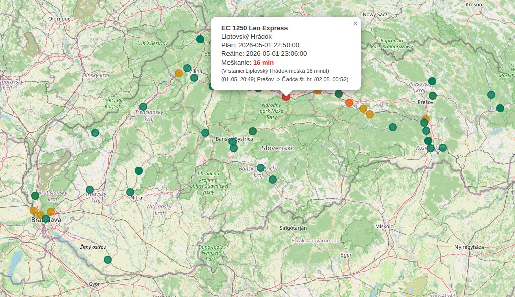The height and width of the screenshot is (297, 515).
Task: Open green train marker at Bratislava
Action: pyautogui.click(x=46, y=219)
